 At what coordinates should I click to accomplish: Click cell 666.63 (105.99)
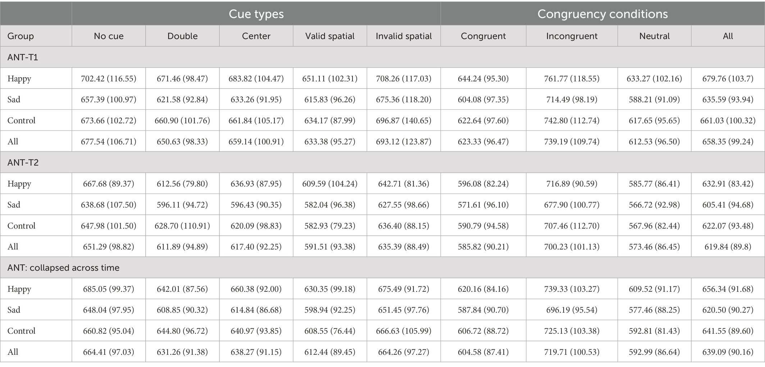[x=404, y=331]
